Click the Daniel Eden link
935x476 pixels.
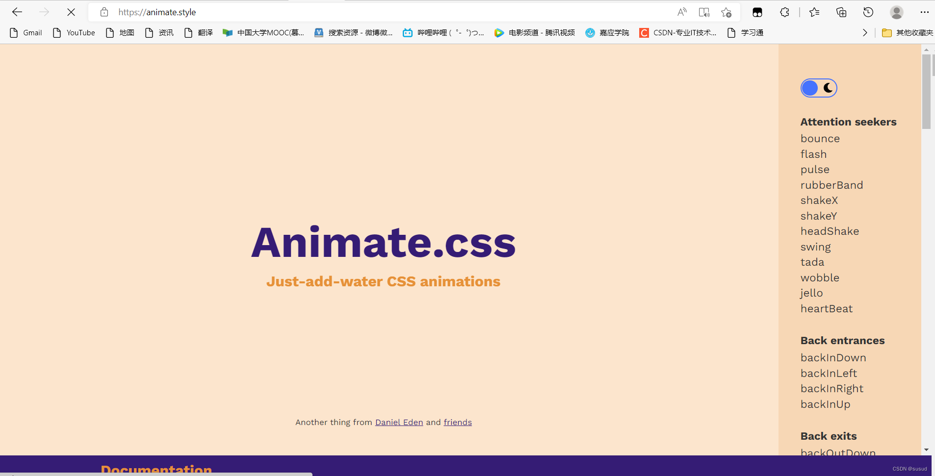click(399, 422)
